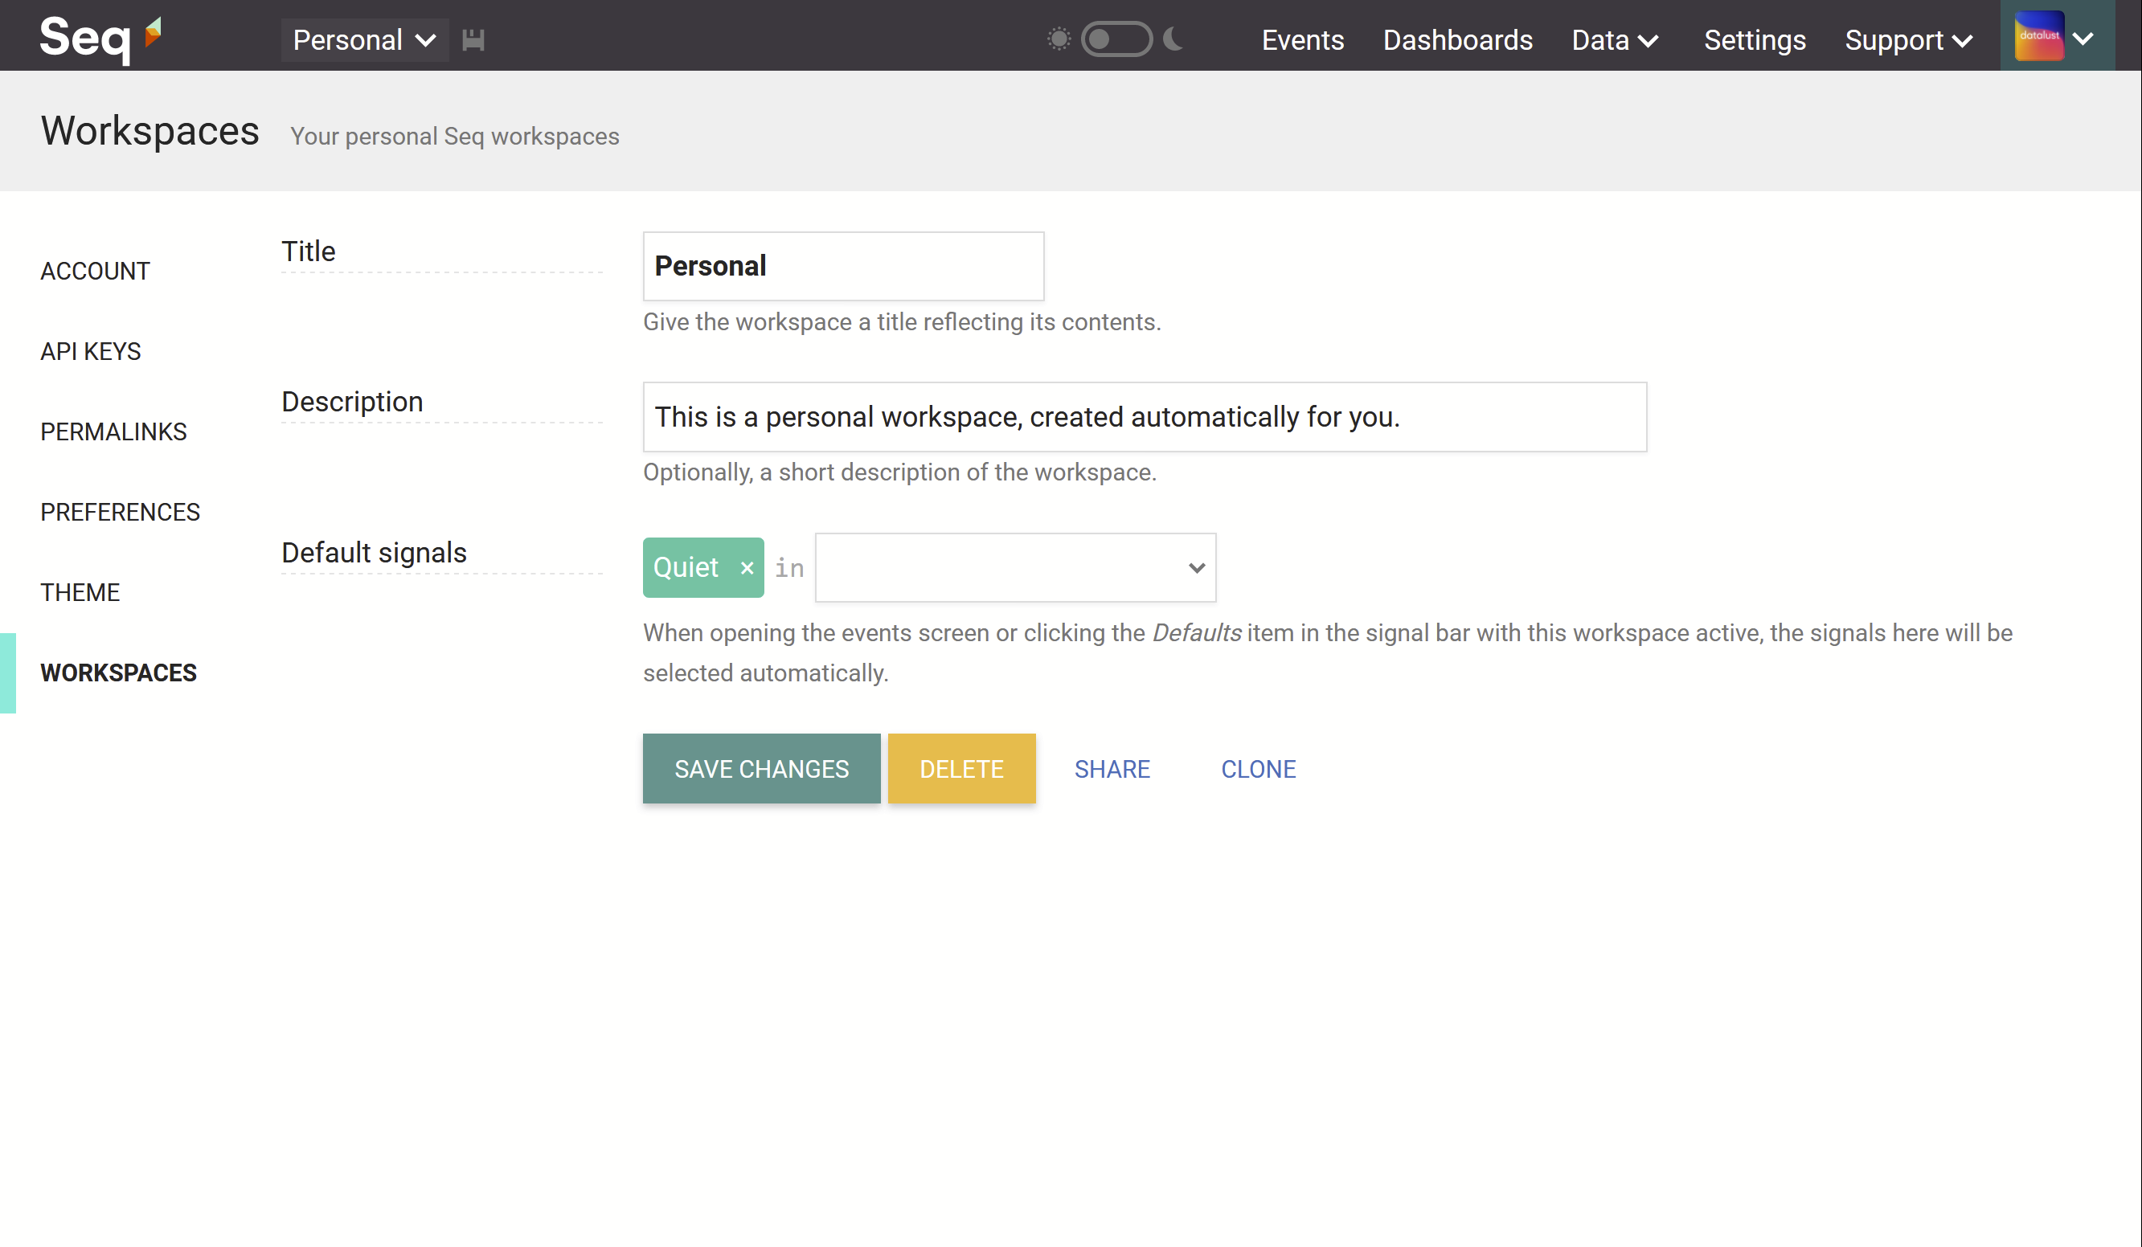2142x1247 pixels.
Task: Click the Delete button
Action: coord(961,768)
